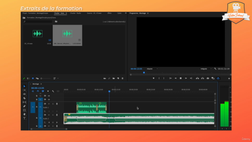252x142 pixels.
Task: Click timeline playhead marker on ruler
Action: tap(109, 91)
